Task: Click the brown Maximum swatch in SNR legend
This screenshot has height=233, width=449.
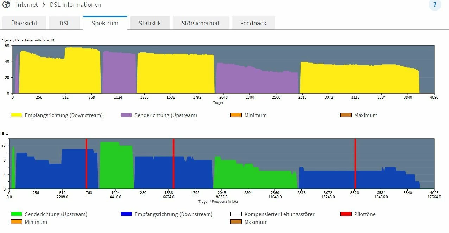Action: [x=346, y=115]
